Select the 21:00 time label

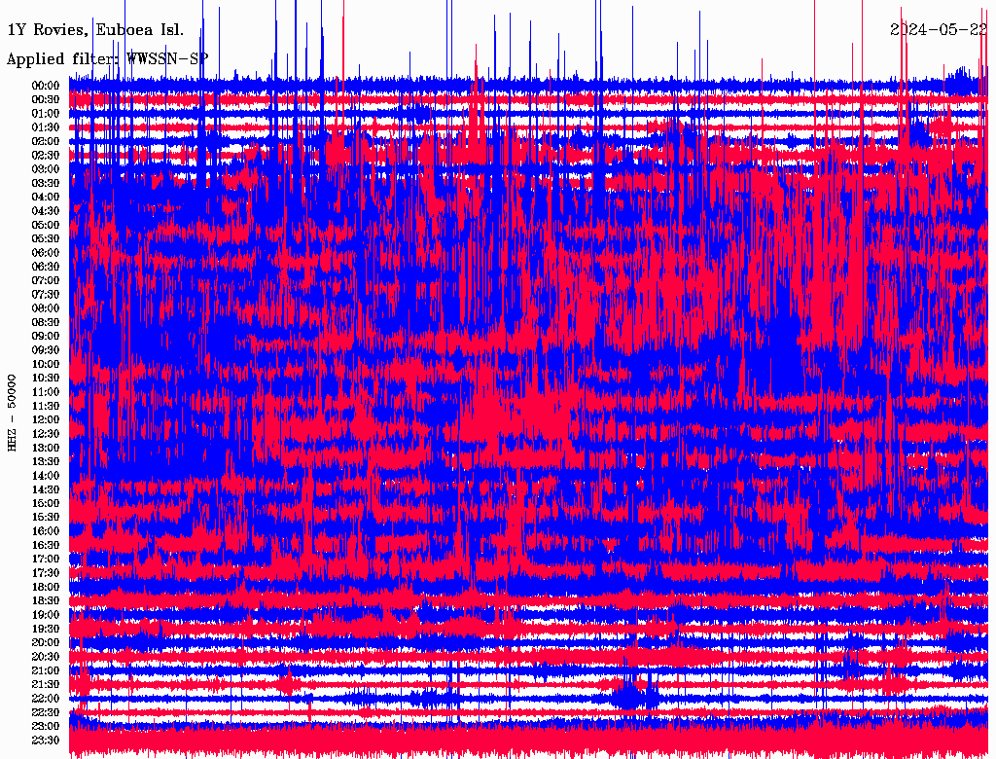pyautogui.click(x=46, y=670)
